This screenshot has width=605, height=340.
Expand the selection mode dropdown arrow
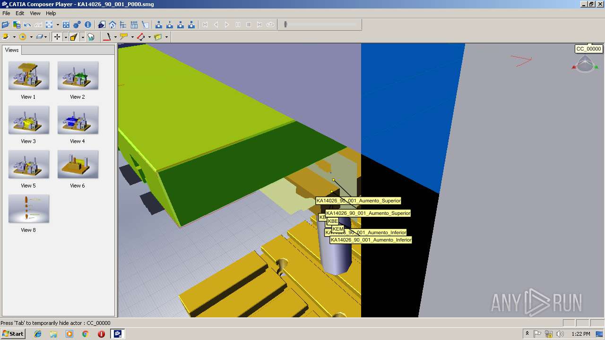coord(82,37)
